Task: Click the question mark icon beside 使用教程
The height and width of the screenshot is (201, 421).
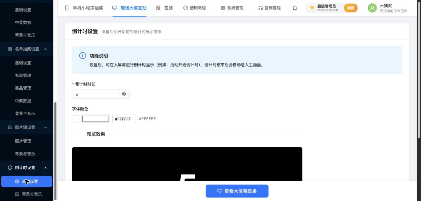Action: (186, 8)
